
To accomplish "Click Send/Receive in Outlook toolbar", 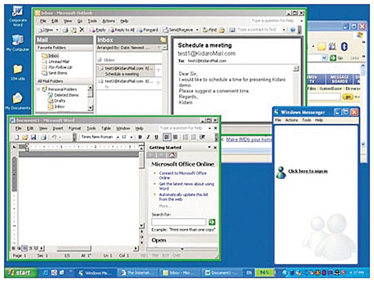I will (x=178, y=30).
